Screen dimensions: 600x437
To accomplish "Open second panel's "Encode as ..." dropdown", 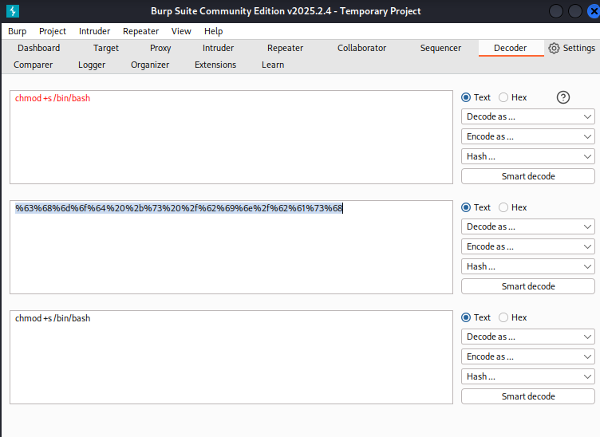I will coord(527,246).
